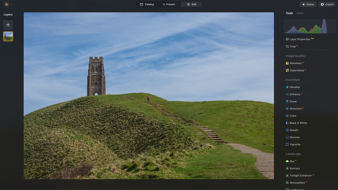Click the Crop tool icon

click(x=287, y=46)
